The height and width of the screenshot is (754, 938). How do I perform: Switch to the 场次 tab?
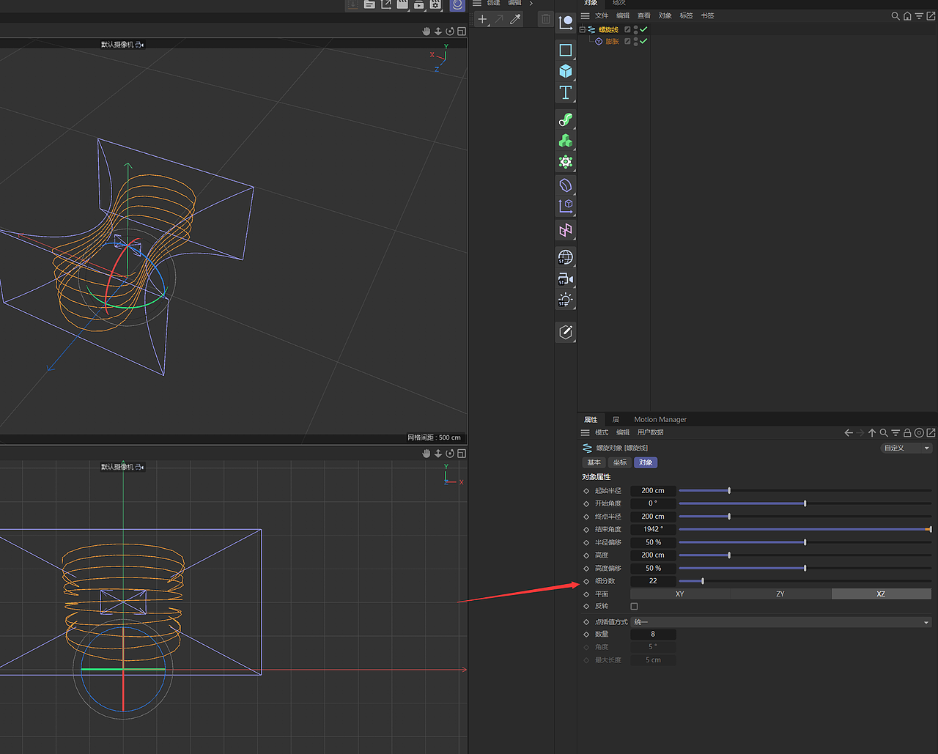[x=619, y=3]
